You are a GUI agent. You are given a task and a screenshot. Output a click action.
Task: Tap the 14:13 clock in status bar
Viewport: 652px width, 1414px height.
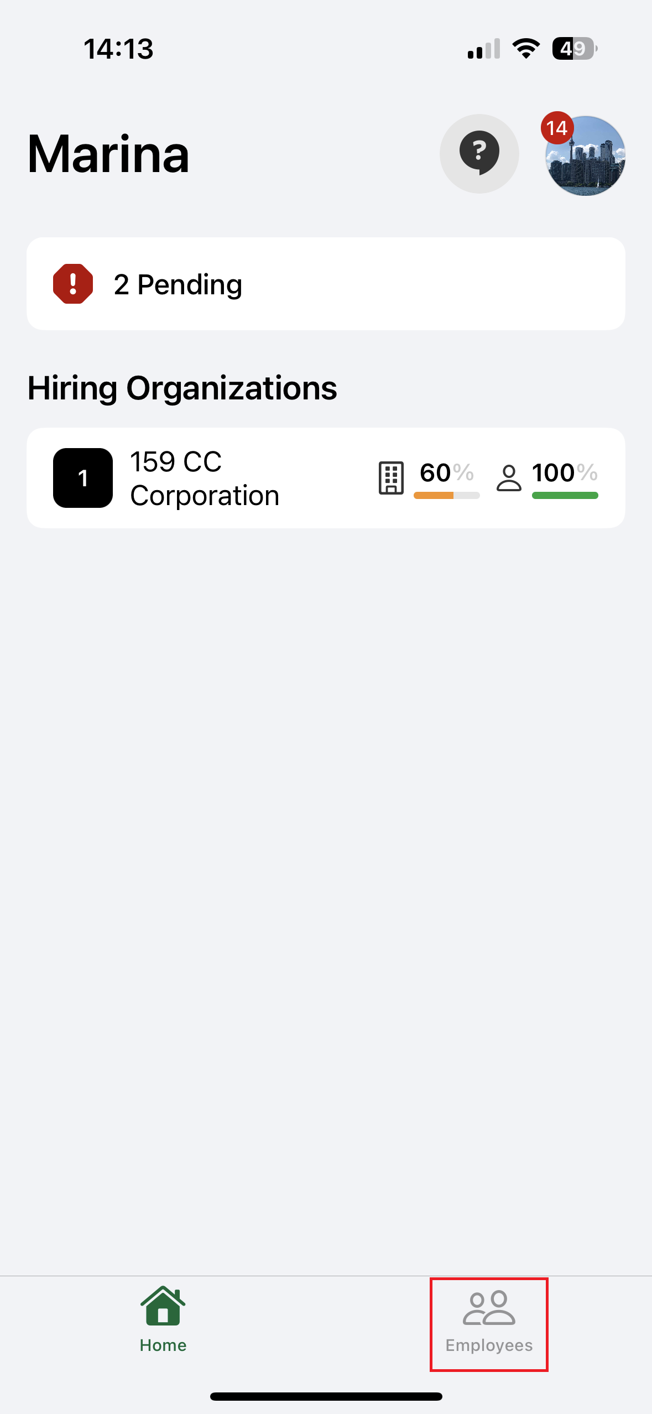(x=118, y=49)
